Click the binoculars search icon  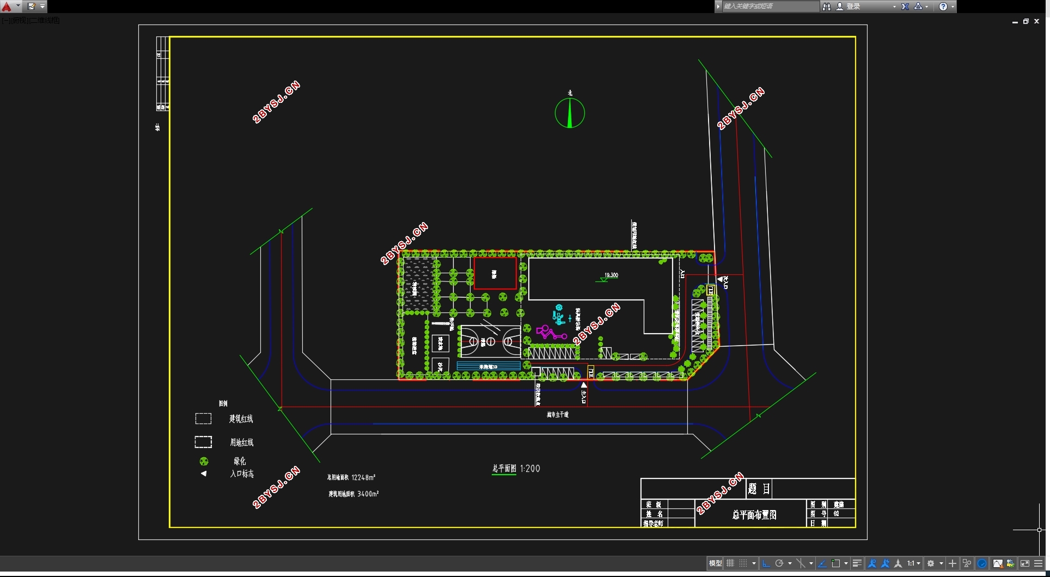(827, 7)
